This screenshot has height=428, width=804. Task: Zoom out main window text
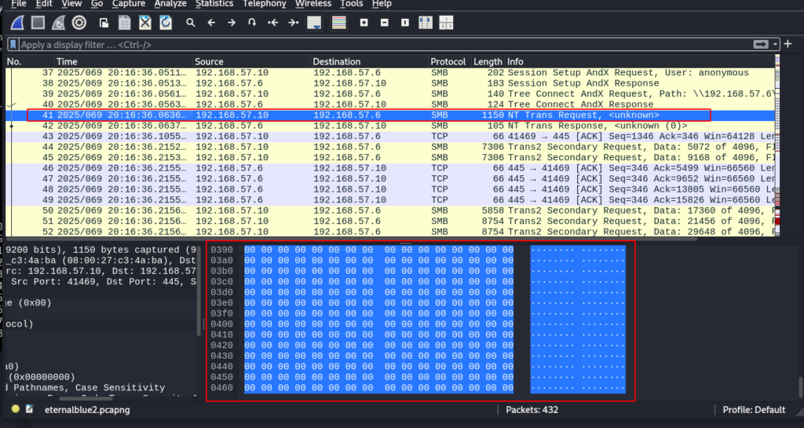tap(385, 23)
